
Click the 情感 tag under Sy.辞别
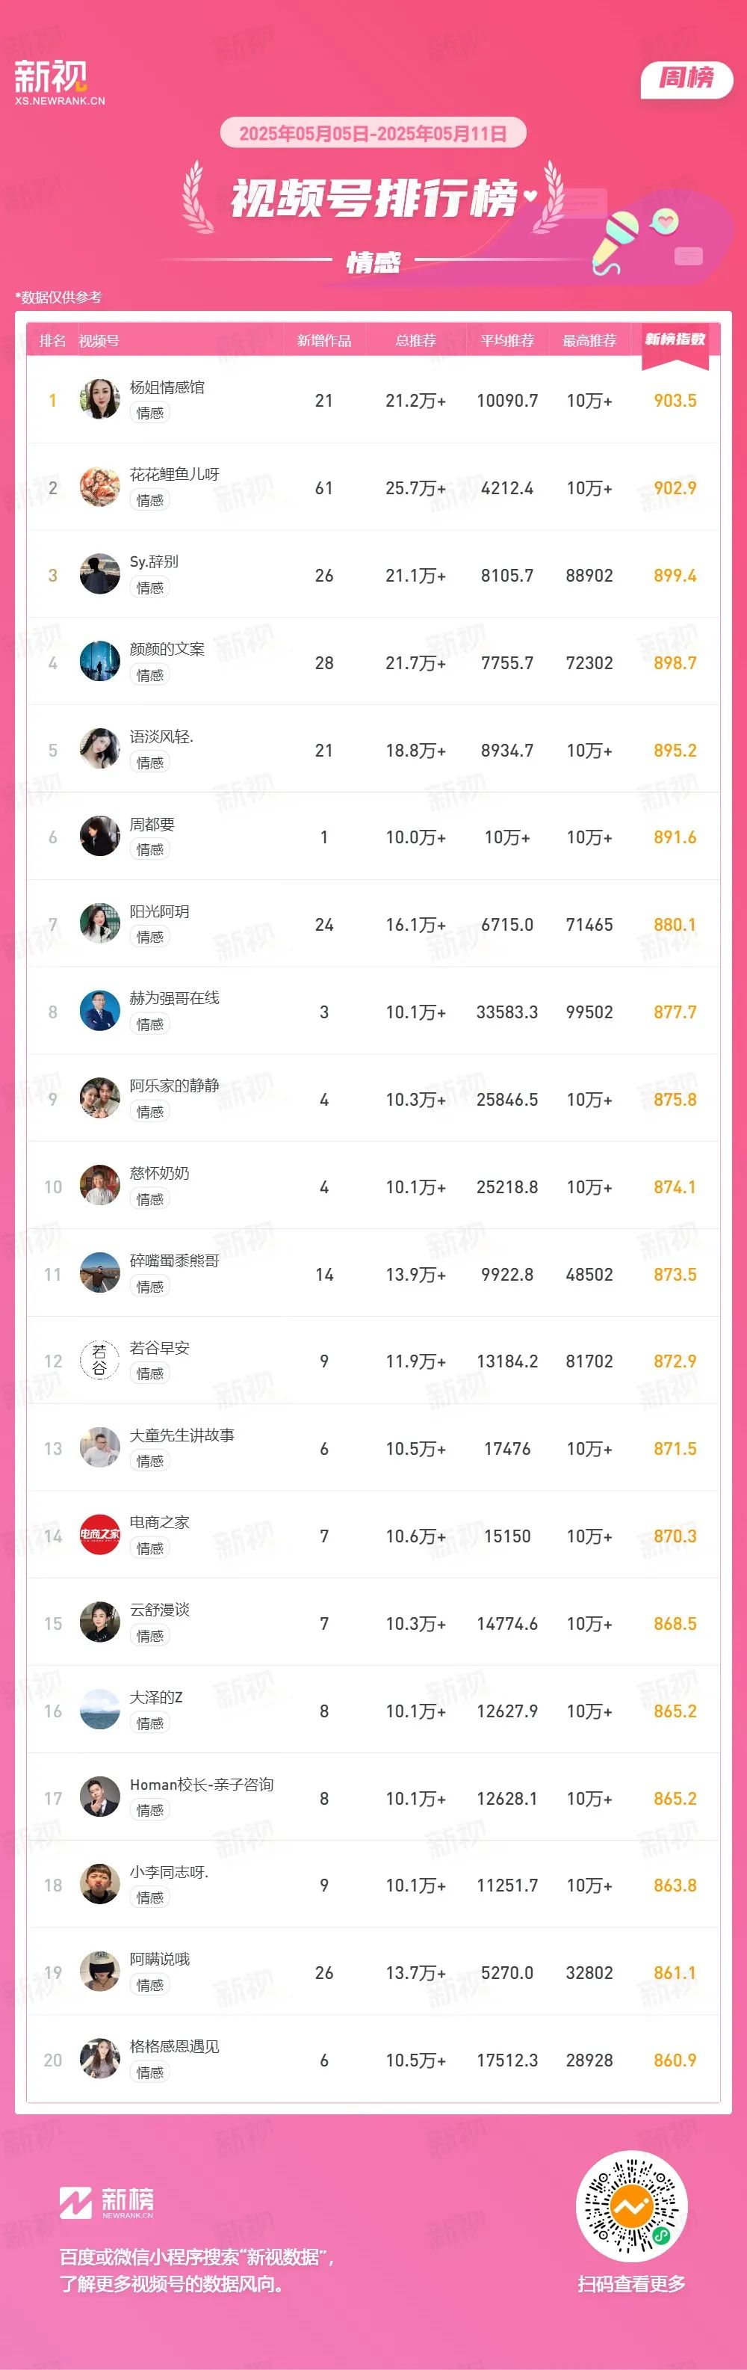pyautogui.click(x=149, y=588)
